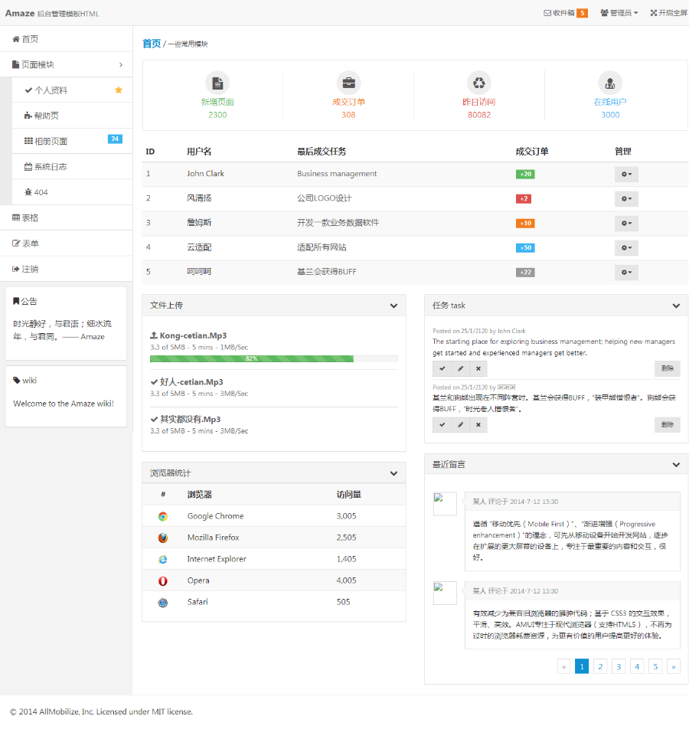Click the star icon beside 个人资料

(119, 90)
